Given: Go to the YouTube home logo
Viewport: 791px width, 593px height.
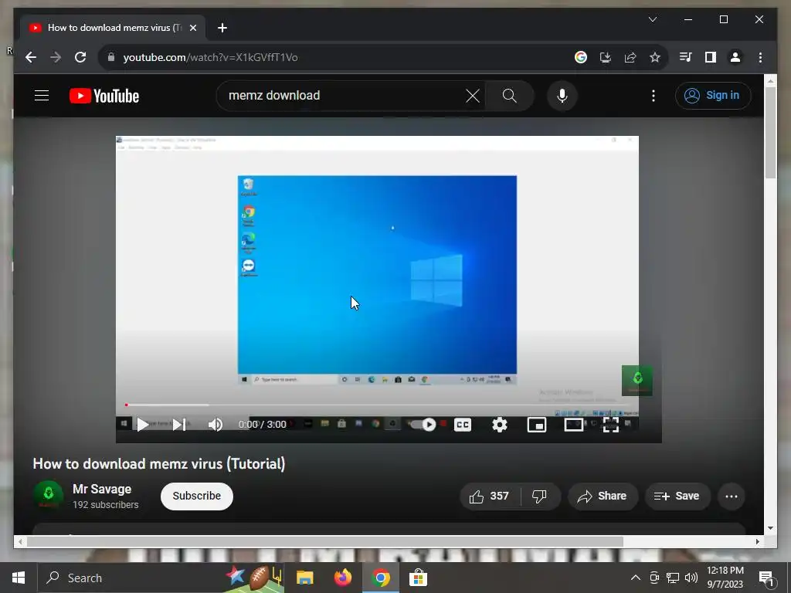Looking at the screenshot, I should tap(104, 96).
